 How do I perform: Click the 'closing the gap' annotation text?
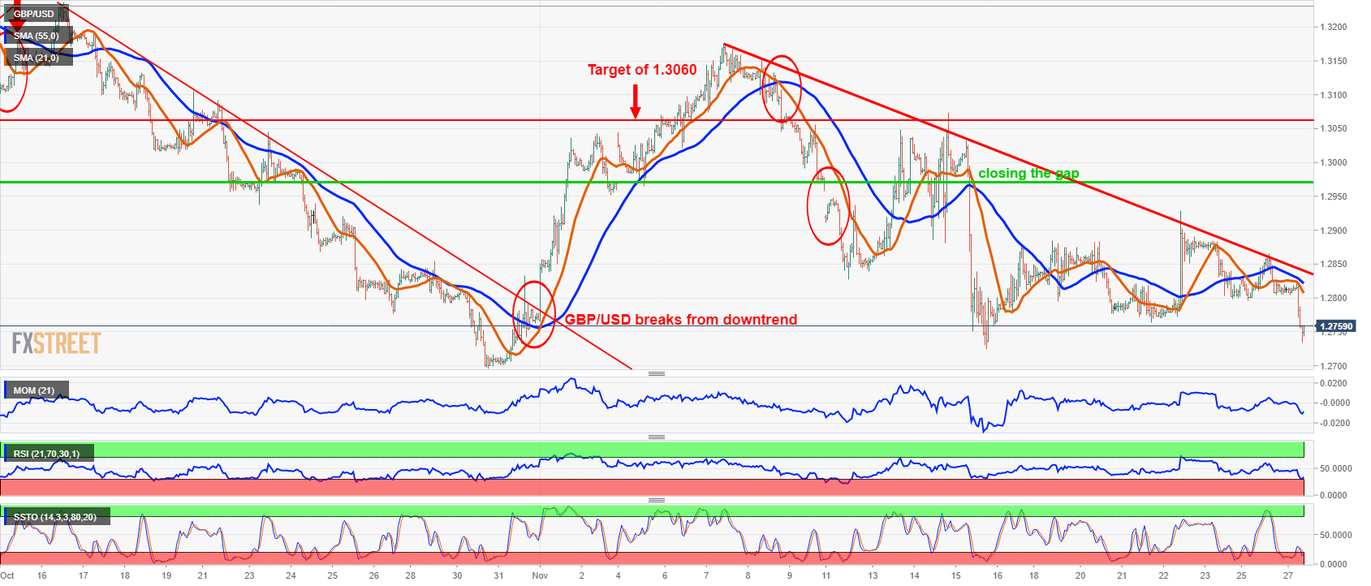pos(1028,173)
